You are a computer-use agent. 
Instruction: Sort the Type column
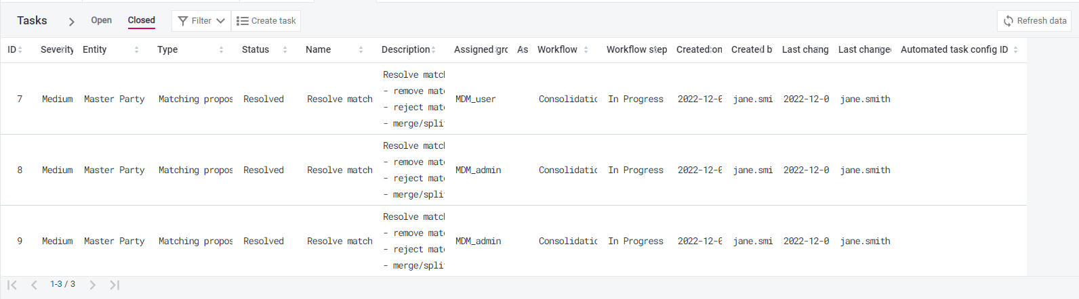[x=221, y=49]
